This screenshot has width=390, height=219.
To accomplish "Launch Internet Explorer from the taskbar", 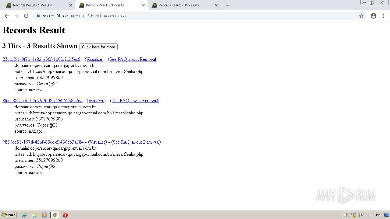I will click(x=24, y=215).
